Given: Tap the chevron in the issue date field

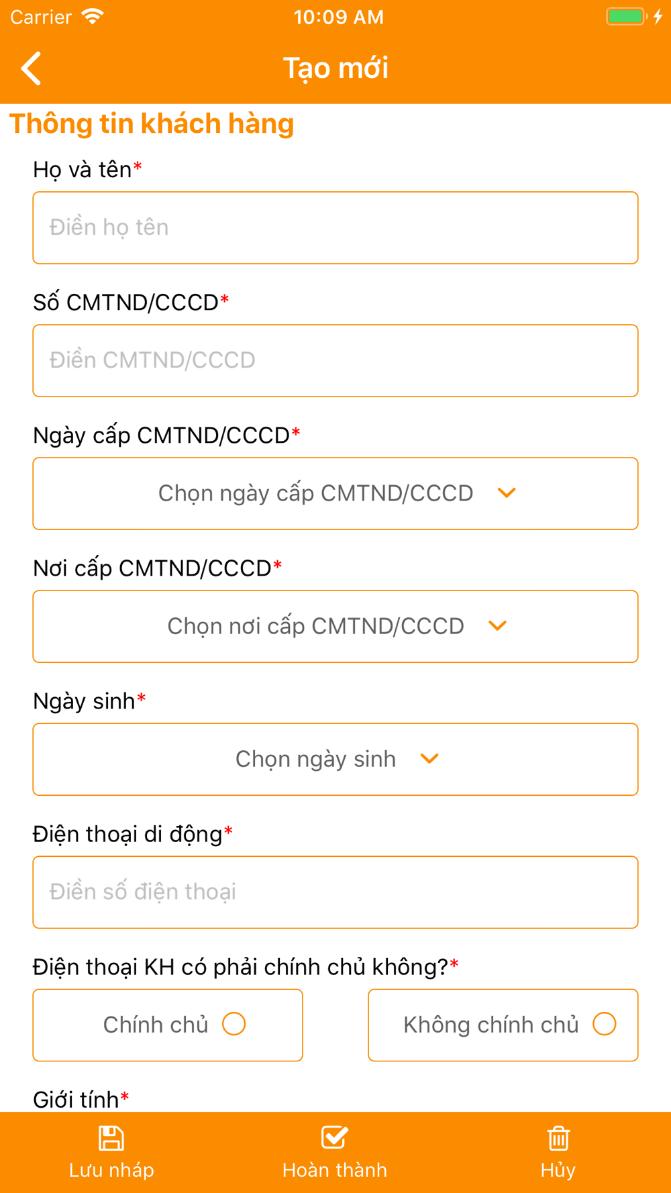Looking at the screenshot, I should pyautogui.click(x=507, y=493).
